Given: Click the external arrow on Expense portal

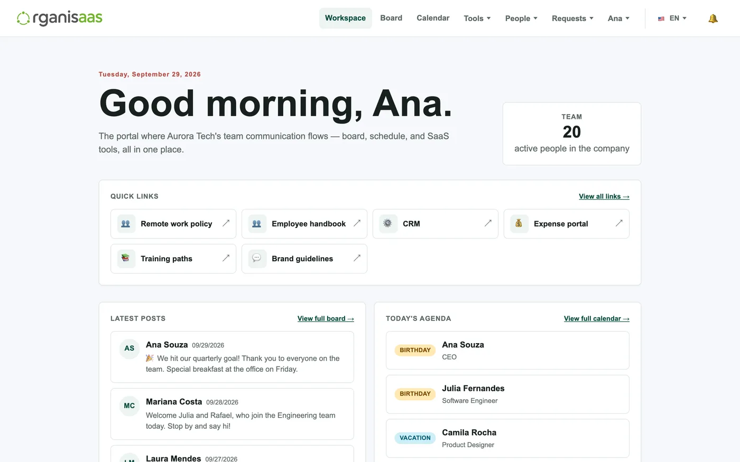Looking at the screenshot, I should pyautogui.click(x=619, y=223).
